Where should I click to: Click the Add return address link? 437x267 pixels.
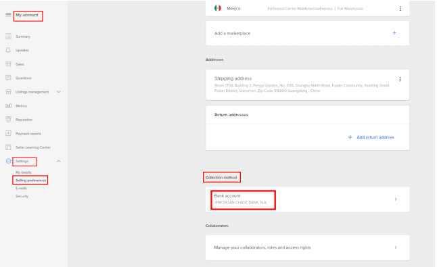pyautogui.click(x=375, y=137)
